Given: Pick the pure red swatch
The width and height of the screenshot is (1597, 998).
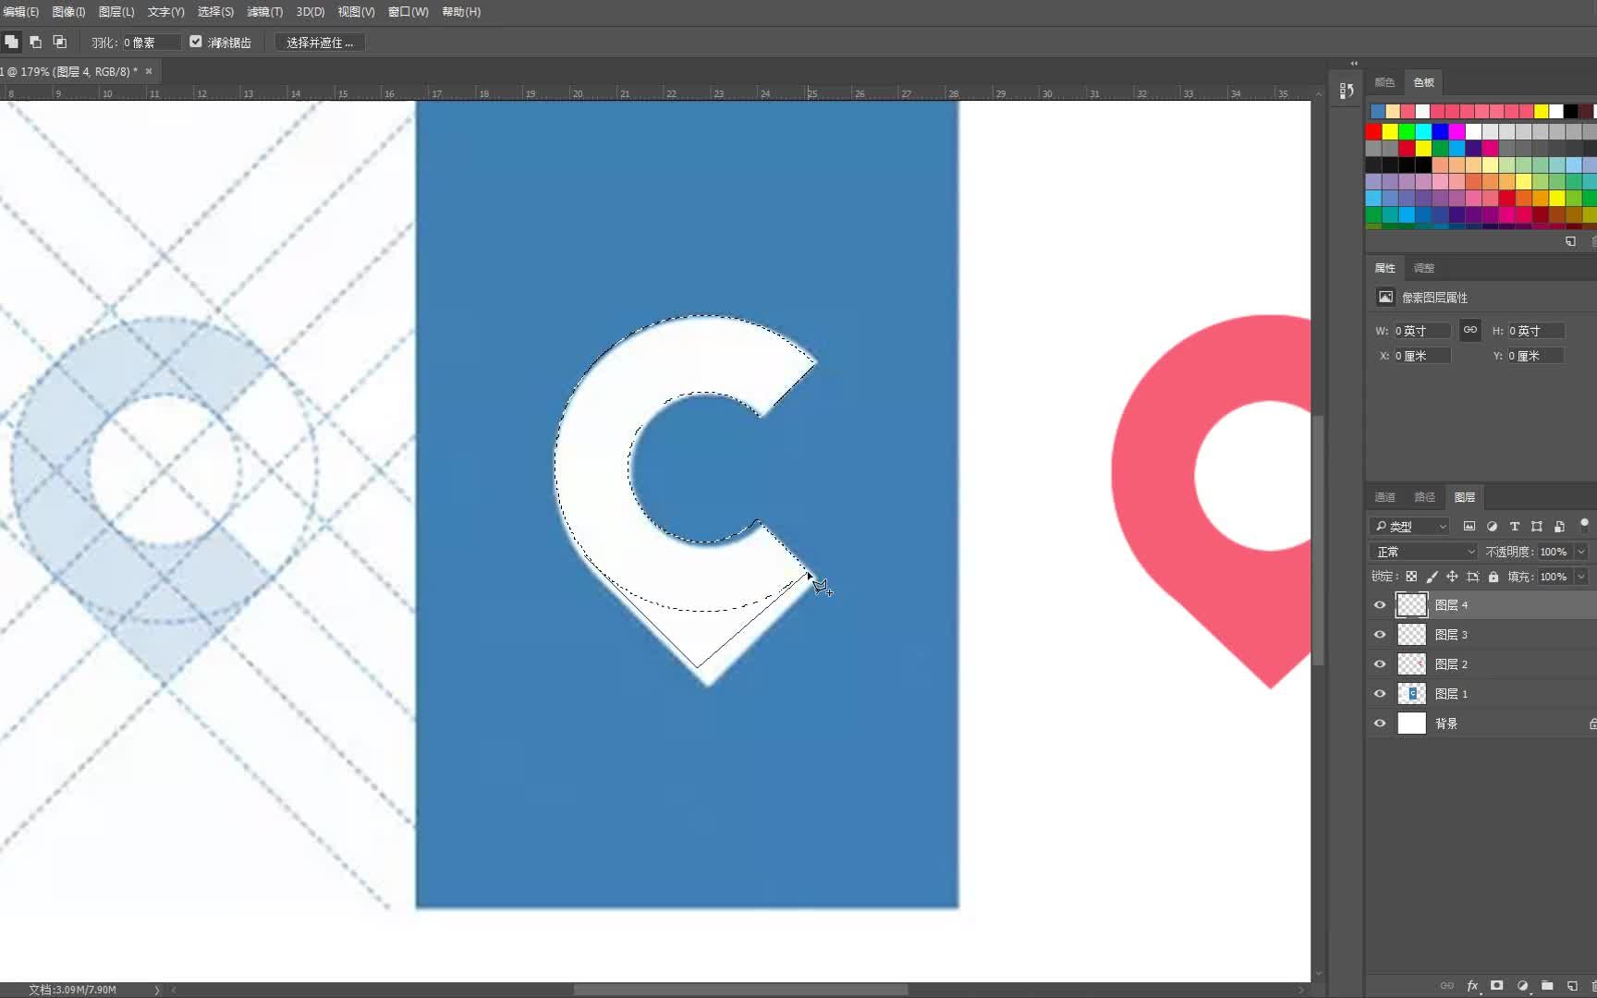Looking at the screenshot, I should pyautogui.click(x=1373, y=131).
